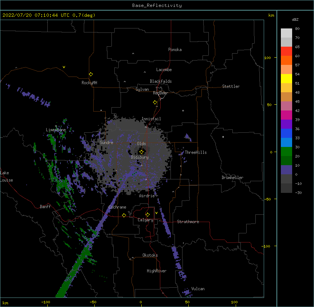The image size is (314, 307).
Task: Select the Sylvan label
Action: [142, 89]
